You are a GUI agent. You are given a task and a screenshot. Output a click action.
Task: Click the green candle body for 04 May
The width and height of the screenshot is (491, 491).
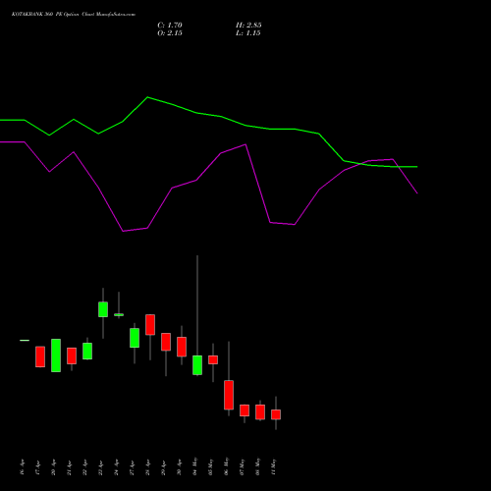pyautogui.click(x=197, y=365)
